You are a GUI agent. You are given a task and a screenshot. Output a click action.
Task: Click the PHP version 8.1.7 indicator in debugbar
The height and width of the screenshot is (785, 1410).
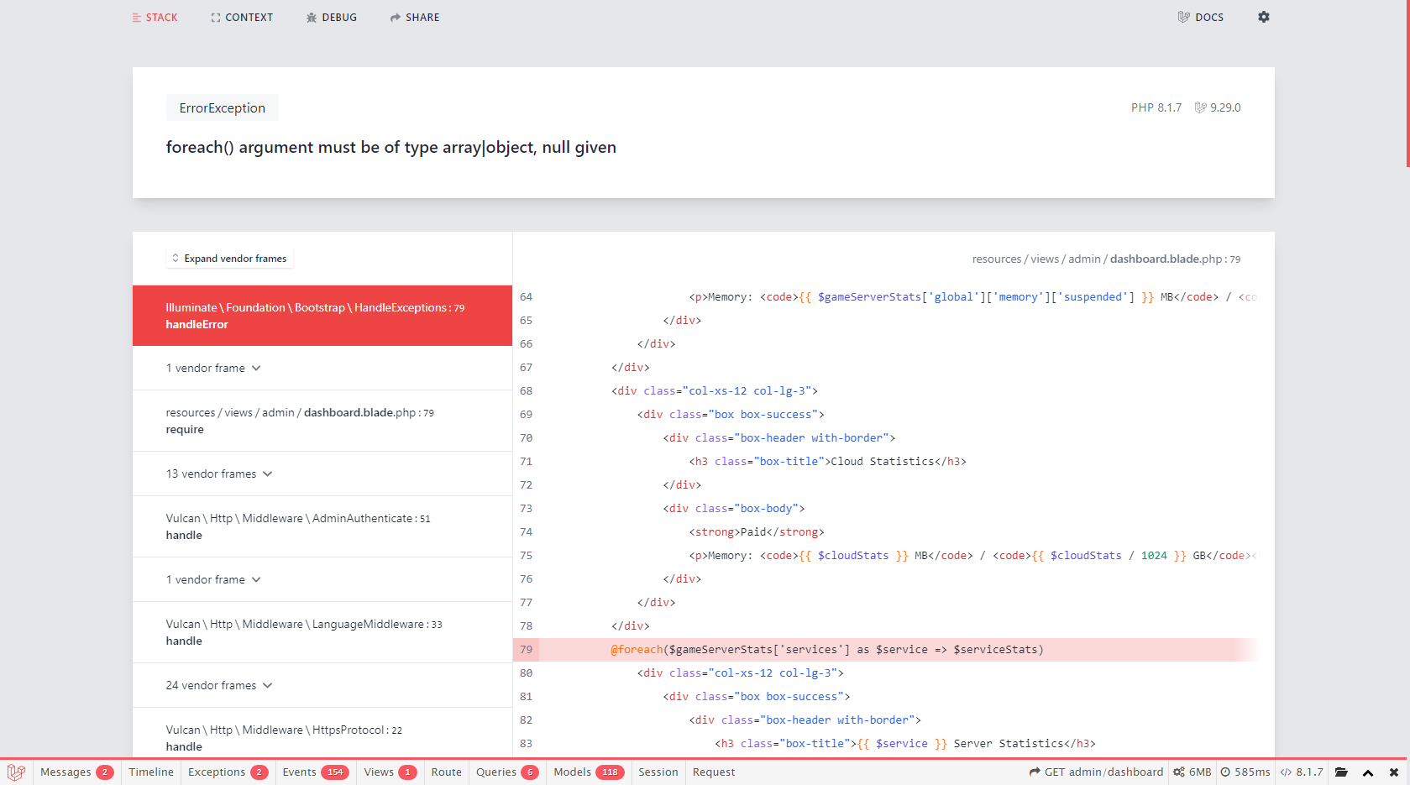point(1302,772)
